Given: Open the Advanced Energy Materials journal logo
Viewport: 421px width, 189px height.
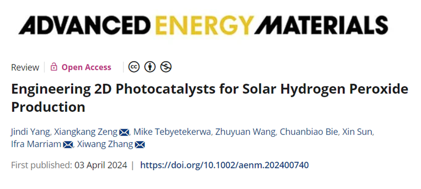Looking at the screenshot, I should [x=203, y=25].
